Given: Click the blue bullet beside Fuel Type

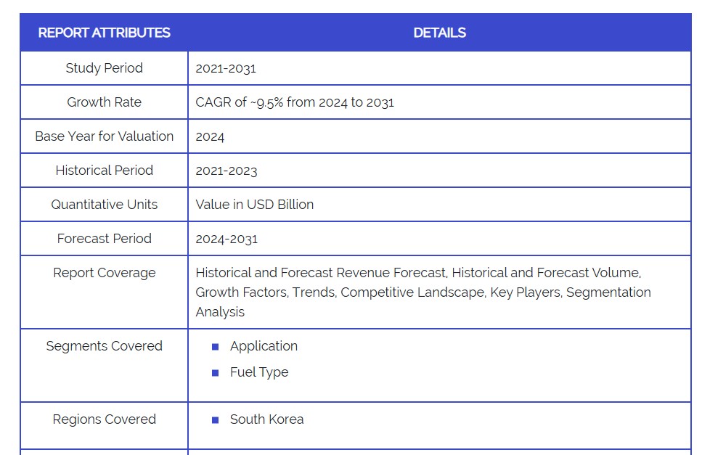Looking at the screenshot, I should [215, 373].
